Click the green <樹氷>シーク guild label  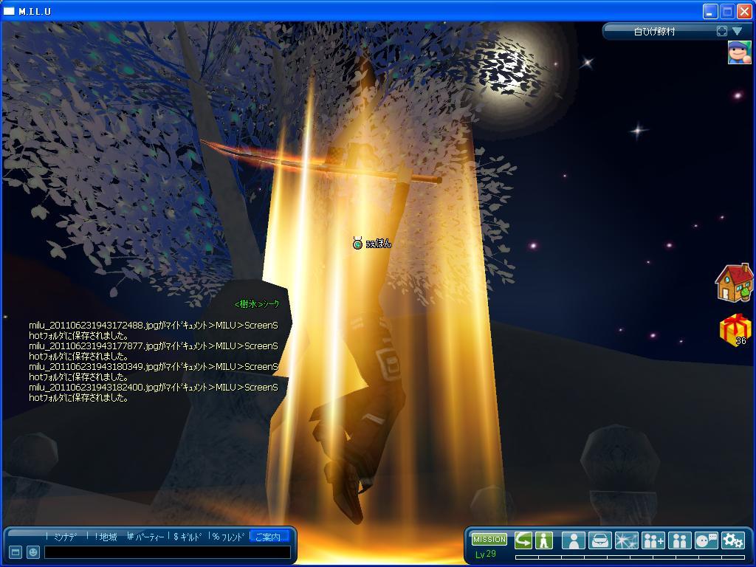[256, 303]
